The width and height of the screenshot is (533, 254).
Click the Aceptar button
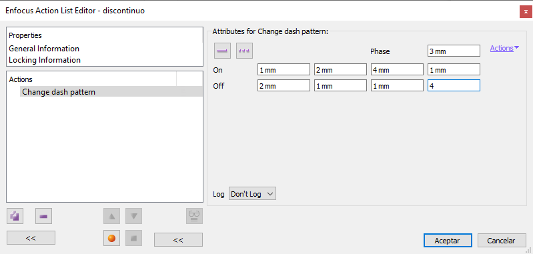tap(448, 241)
